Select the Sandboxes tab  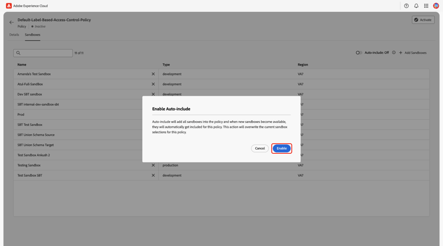pyautogui.click(x=32, y=35)
